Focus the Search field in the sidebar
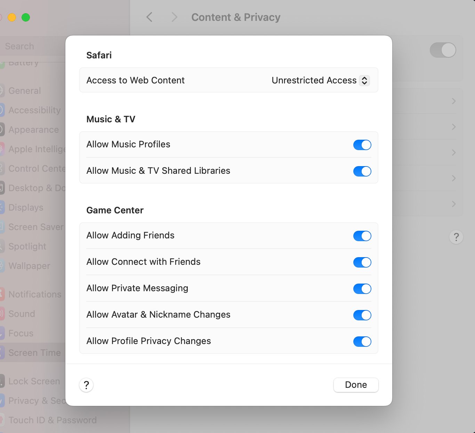Screen dimensions: 475x433 click(x=33, y=46)
